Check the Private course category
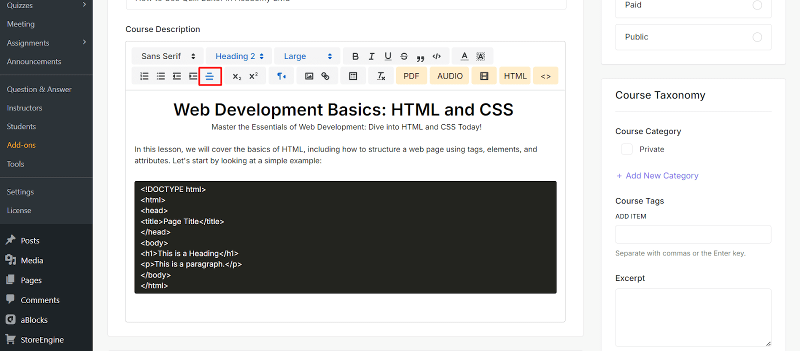The height and width of the screenshot is (351, 800). click(626, 149)
